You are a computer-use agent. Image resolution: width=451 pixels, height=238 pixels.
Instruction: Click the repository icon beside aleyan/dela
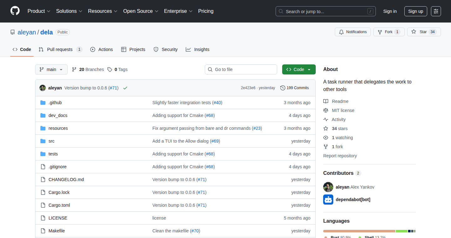(x=13, y=32)
